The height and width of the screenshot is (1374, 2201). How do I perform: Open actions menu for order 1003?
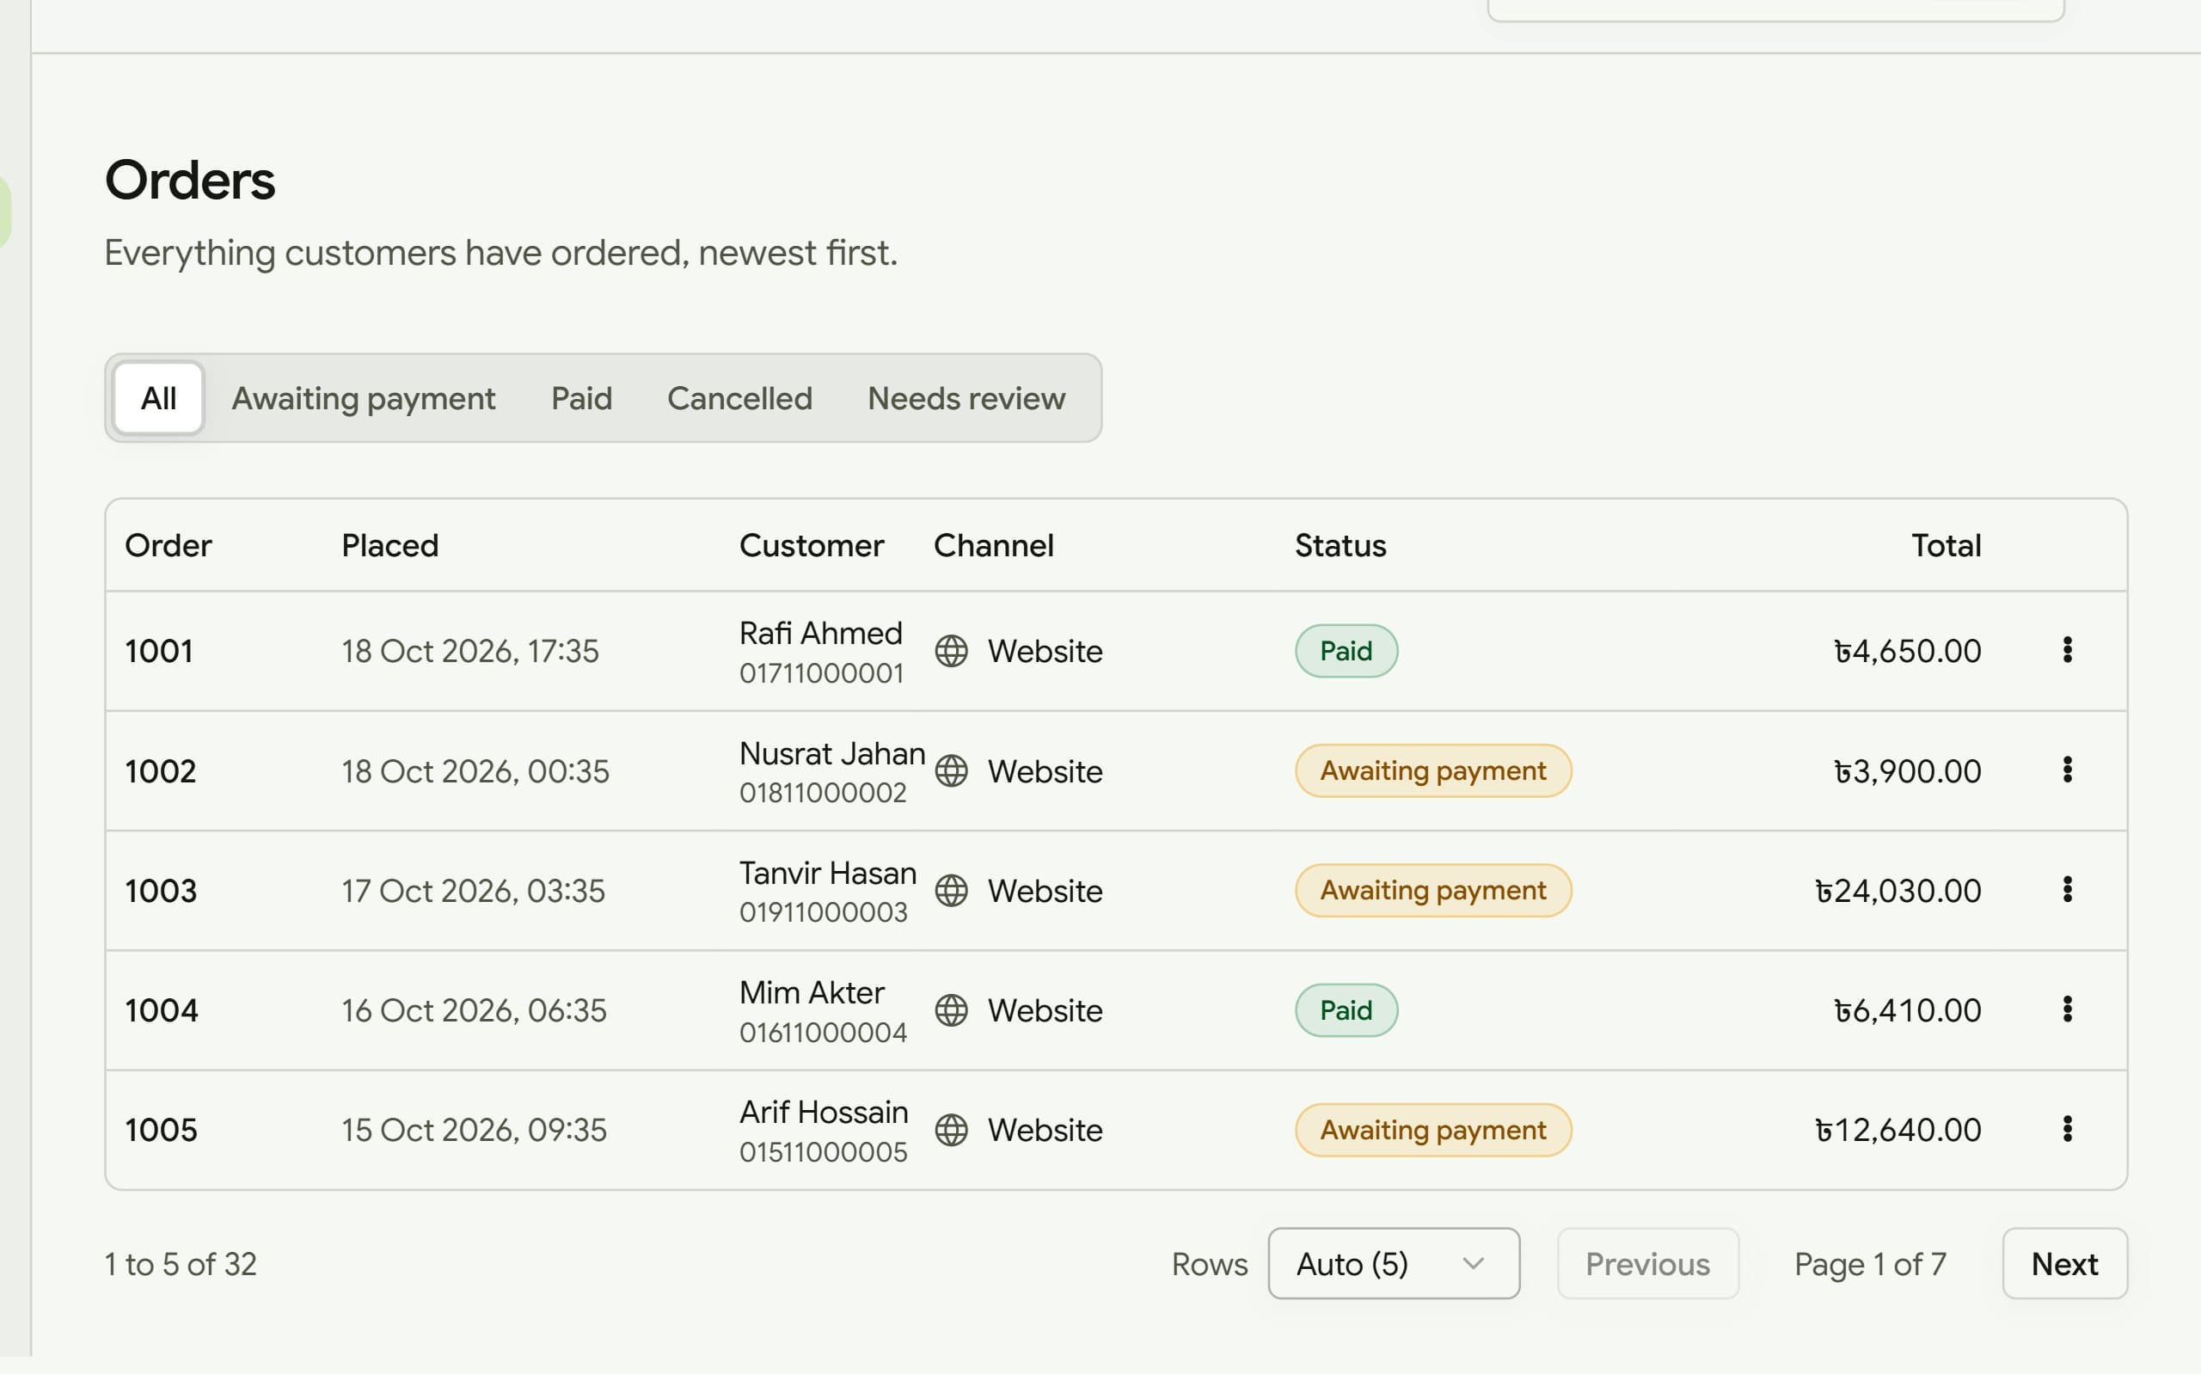2067,891
